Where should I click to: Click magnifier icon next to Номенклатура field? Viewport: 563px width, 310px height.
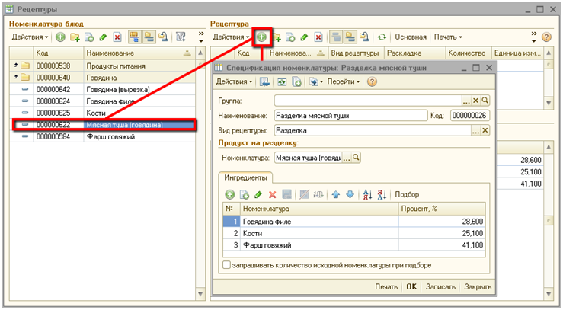(356, 158)
